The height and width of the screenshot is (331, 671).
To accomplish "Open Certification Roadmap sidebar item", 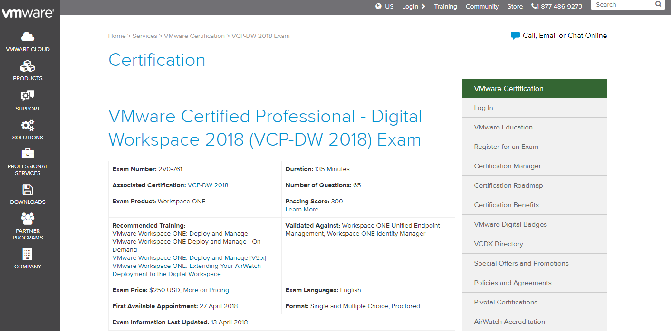I will coord(535,186).
